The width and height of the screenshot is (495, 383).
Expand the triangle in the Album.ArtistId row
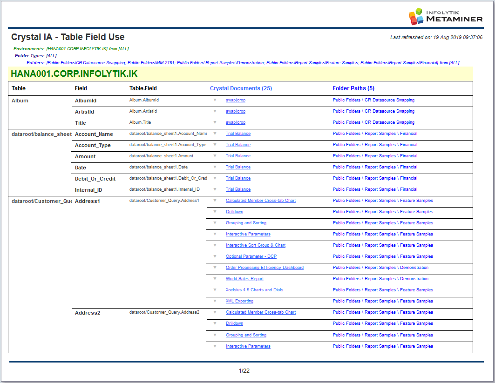point(215,111)
